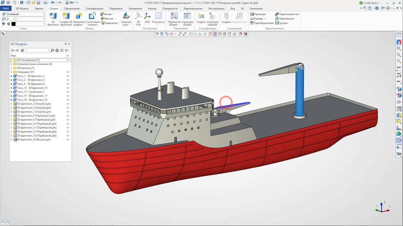Open the Размер dropdown arrow
The width and height of the screenshot is (403, 226).
tap(264, 19)
